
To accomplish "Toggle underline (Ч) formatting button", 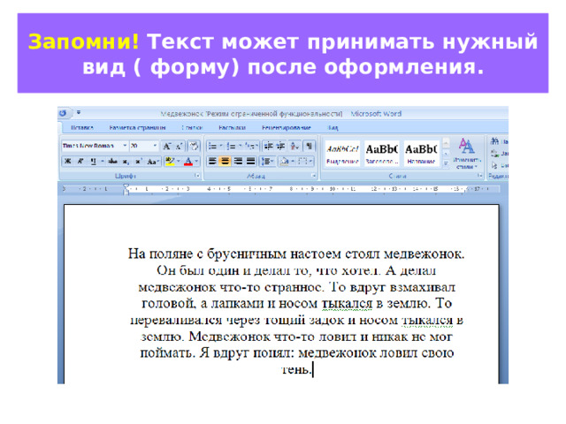I will [93, 161].
